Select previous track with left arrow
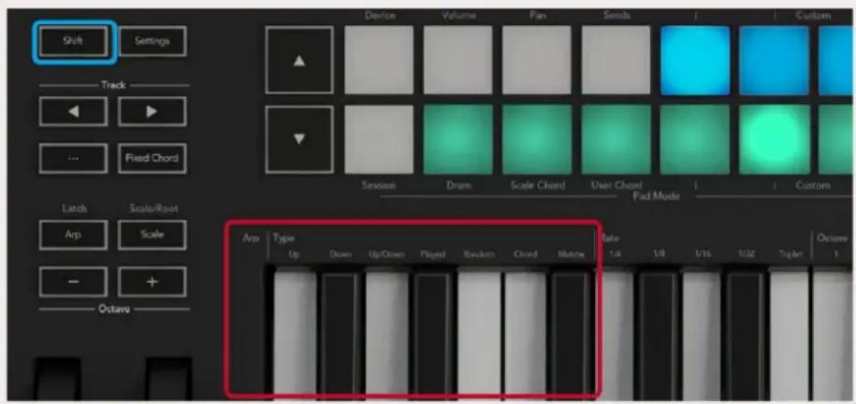The width and height of the screenshot is (856, 404). (x=73, y=112)
